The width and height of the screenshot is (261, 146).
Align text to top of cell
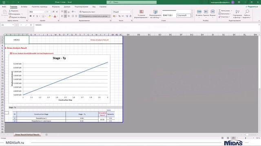(62, 12)
